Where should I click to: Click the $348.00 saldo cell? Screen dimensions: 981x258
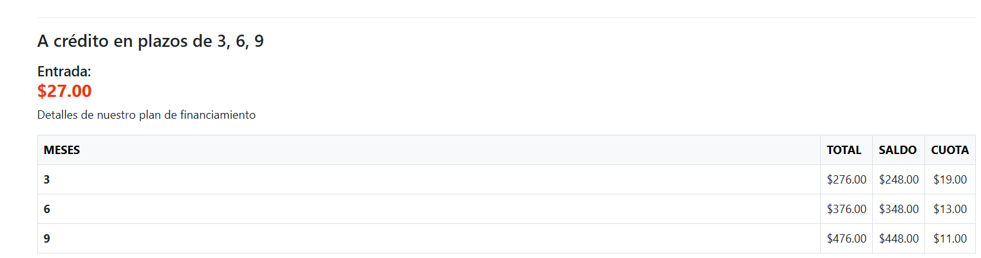(899, 209)
